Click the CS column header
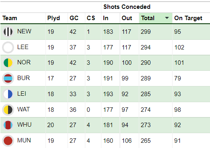Viewport: 210px width, 148px height. click(91, 18)
